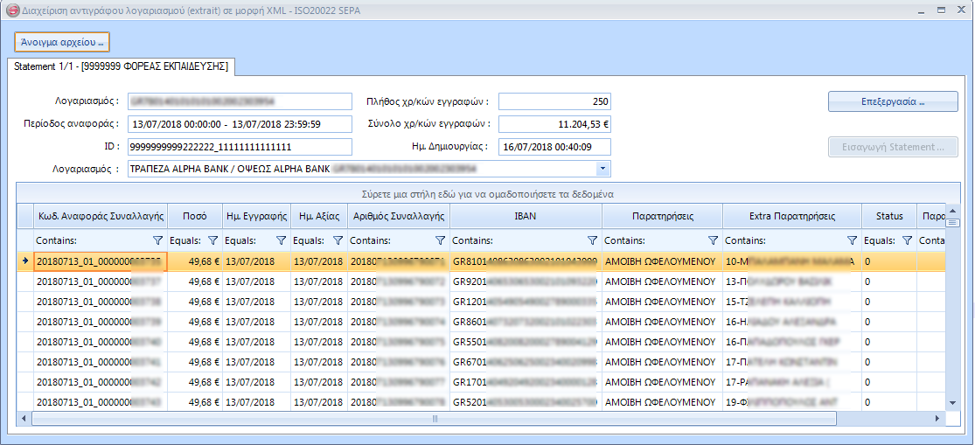
Task: Expand the Λογαριασμός bank account dropdown
Action: tap(602, 169)
